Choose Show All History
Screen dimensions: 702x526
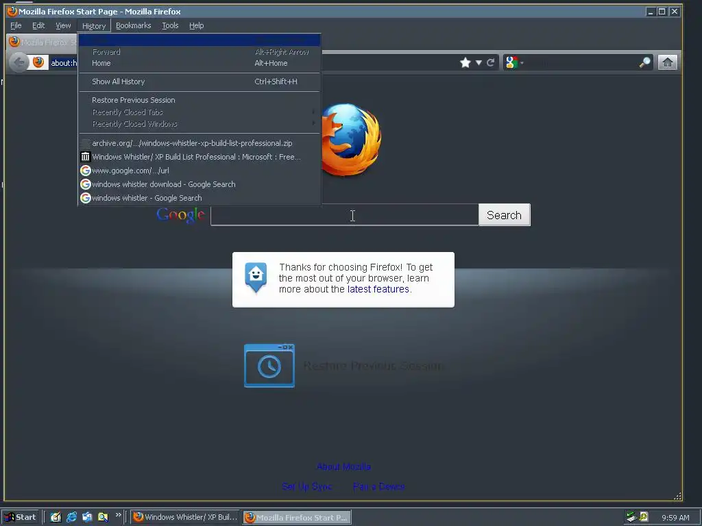(199, 82)
